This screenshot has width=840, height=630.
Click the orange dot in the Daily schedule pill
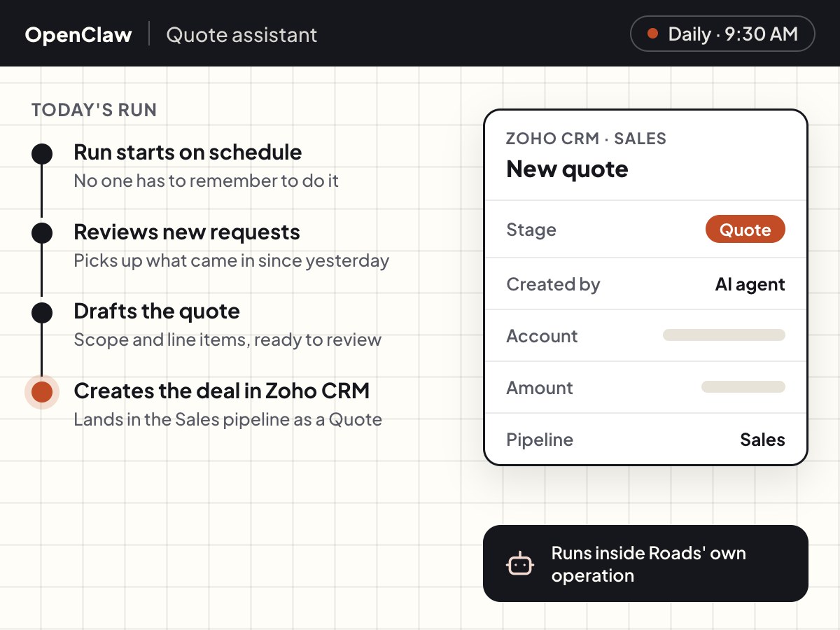point(652,34)
